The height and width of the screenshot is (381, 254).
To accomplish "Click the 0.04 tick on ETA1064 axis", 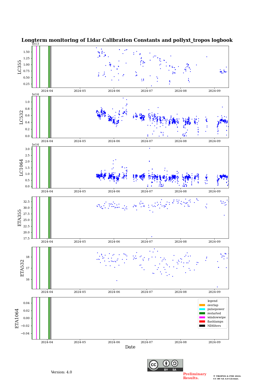I will tap(26, 303).
